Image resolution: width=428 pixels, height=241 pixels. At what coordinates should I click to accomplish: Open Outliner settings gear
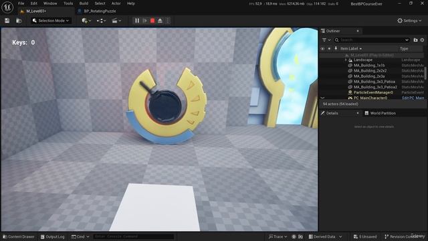[x=422, y=40]
